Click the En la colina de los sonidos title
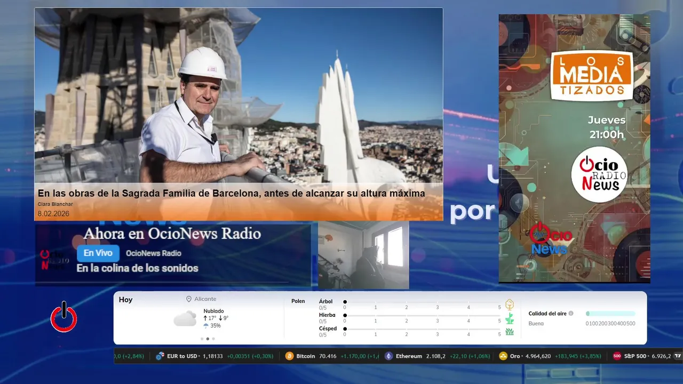Image resolution: width=683 pixels, height=384 pixels. point(137,268)
